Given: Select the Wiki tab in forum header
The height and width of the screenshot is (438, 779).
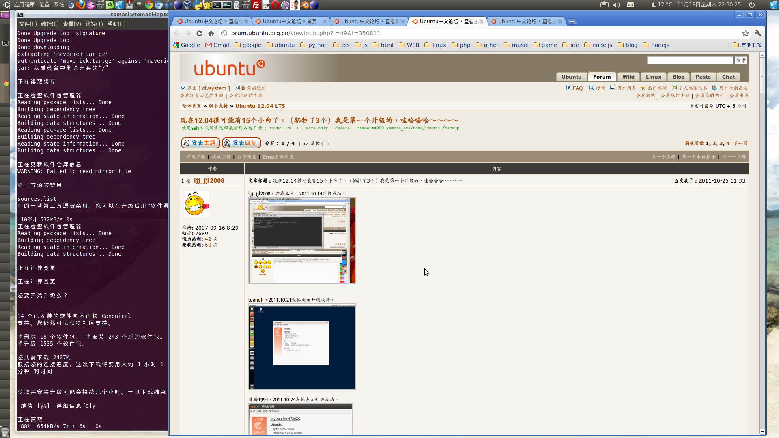Looking at the screenshot, I should pyautogui.click(x=628, y=77).
